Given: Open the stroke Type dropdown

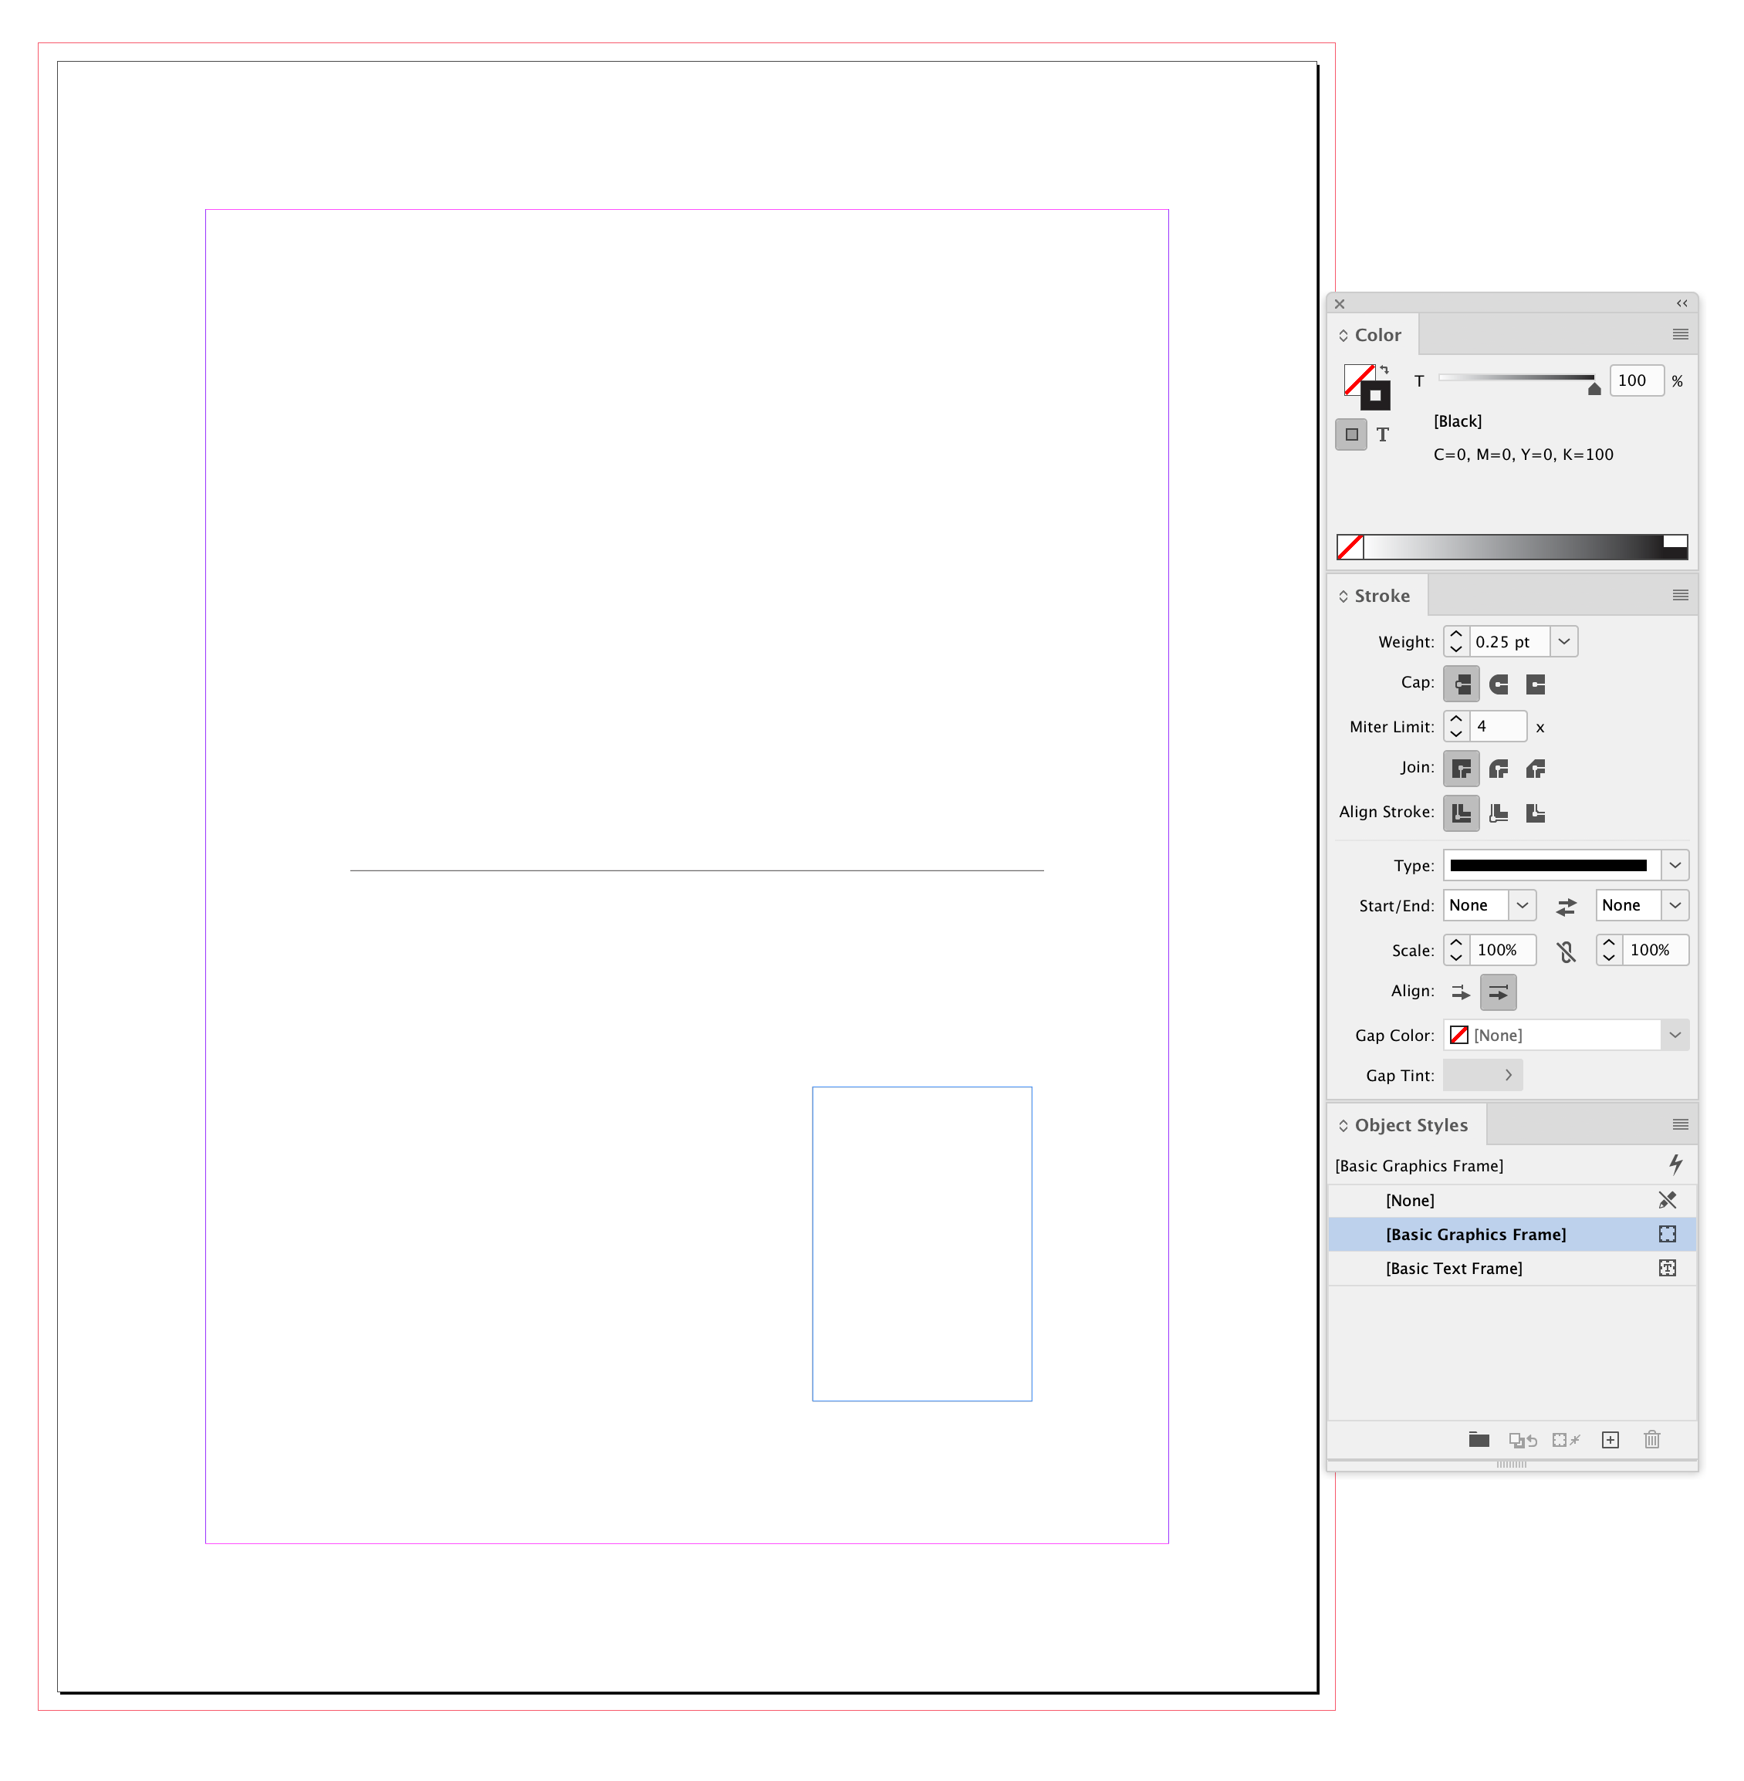Looking at the screenshot, I should [x=1675, y=865].
